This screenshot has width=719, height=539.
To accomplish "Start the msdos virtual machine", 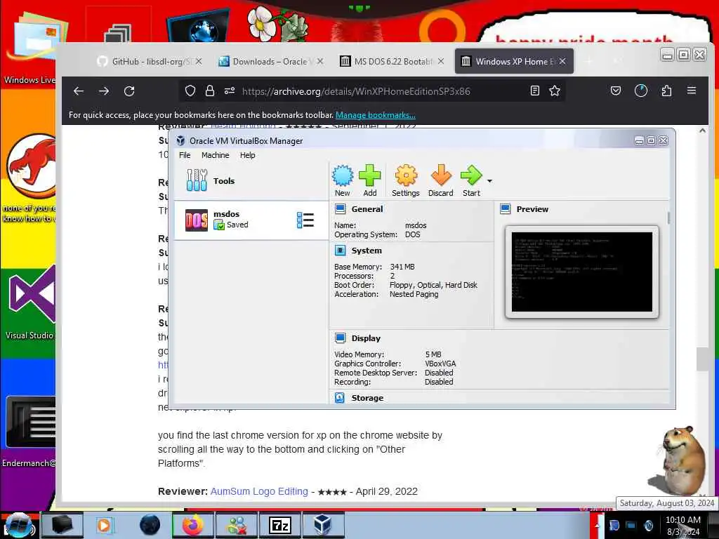I will pos(471,180).
